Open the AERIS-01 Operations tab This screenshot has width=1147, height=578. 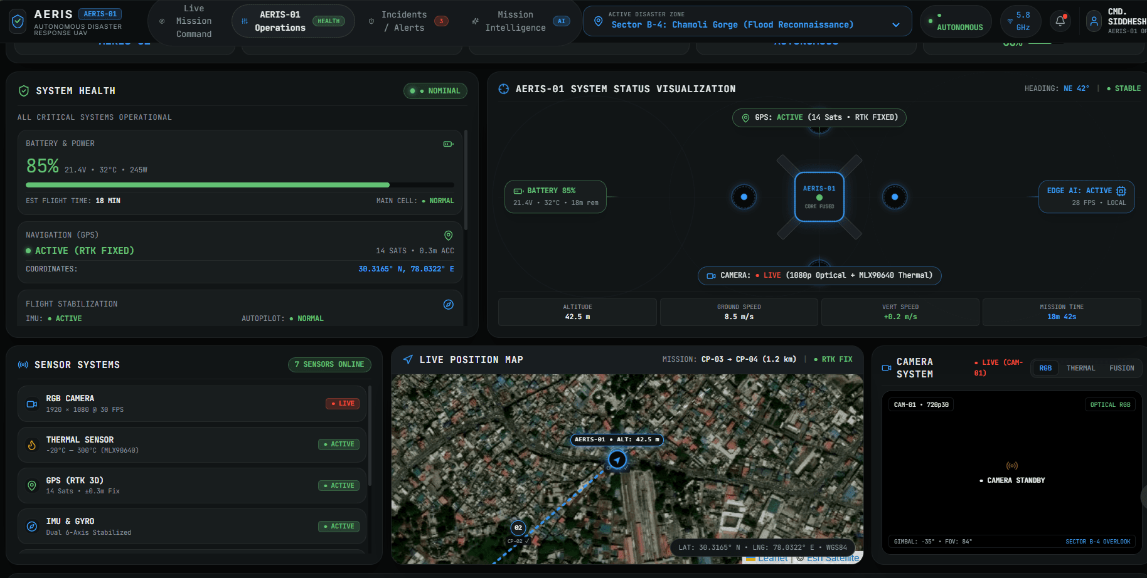click(x=293, y=21)
